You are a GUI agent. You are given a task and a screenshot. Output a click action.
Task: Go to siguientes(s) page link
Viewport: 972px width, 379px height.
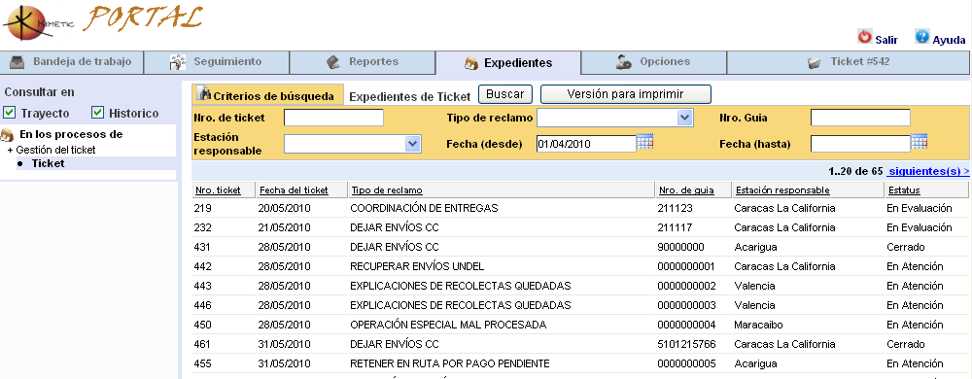tap(928, 171)
